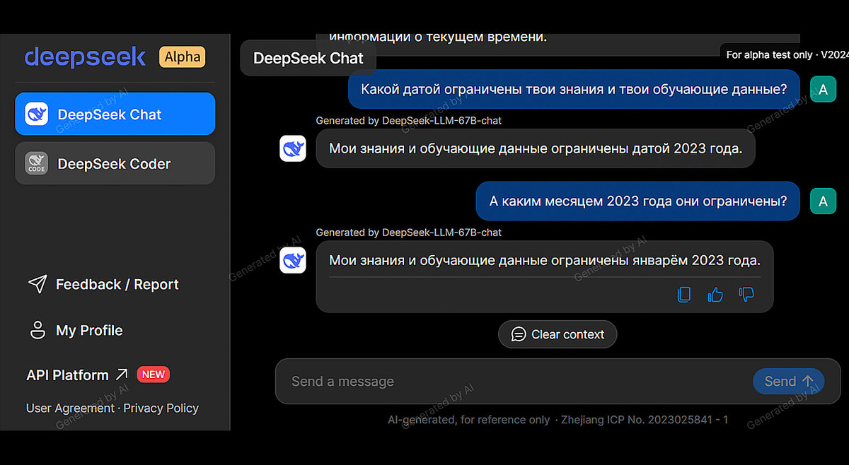849x465 pixels.
Task: Click whale avatar beside the January 2023 answer
Action: point(293,260)
